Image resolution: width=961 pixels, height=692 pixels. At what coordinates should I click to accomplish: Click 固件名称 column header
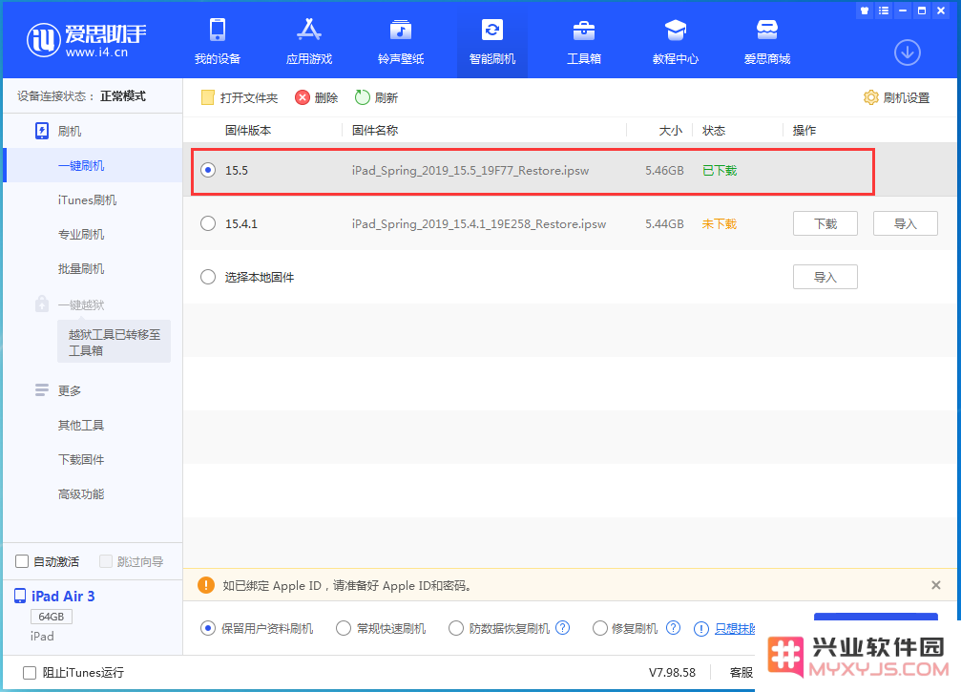pyautogui.click(x=375, y=130)
